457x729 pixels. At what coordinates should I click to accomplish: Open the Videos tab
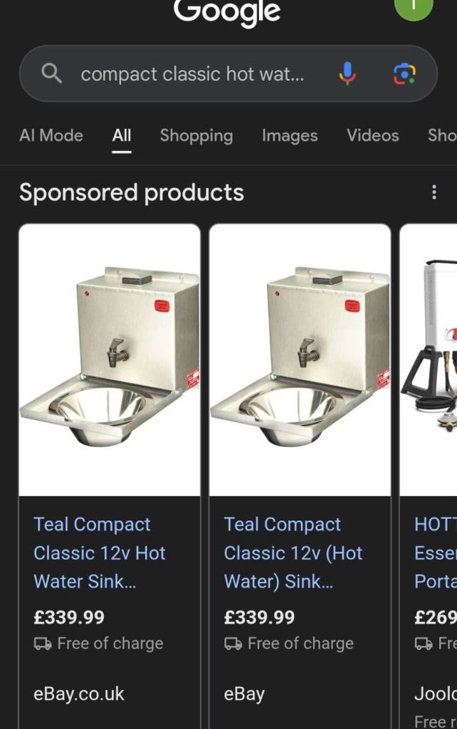point(373,135)
